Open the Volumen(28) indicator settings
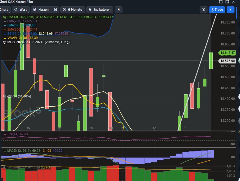Viewport: 240px width, 181px height. point(15,167)
